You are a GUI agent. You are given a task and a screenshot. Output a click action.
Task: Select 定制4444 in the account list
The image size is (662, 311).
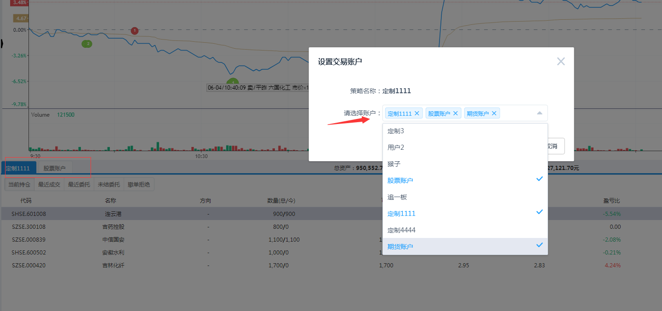465,230
